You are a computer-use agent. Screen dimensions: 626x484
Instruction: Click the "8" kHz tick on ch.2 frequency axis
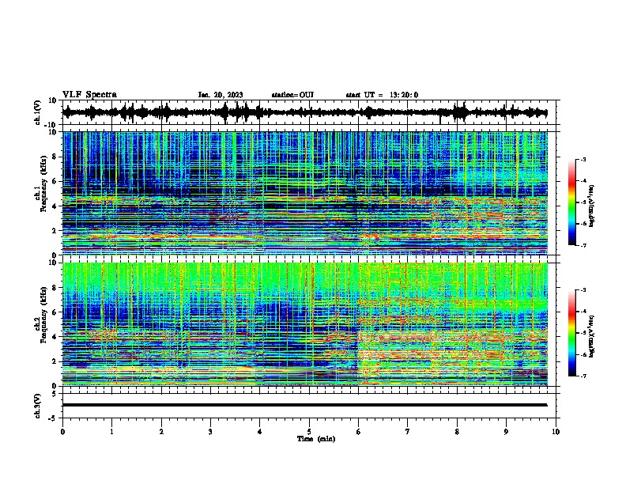click(x=55, y=288)
